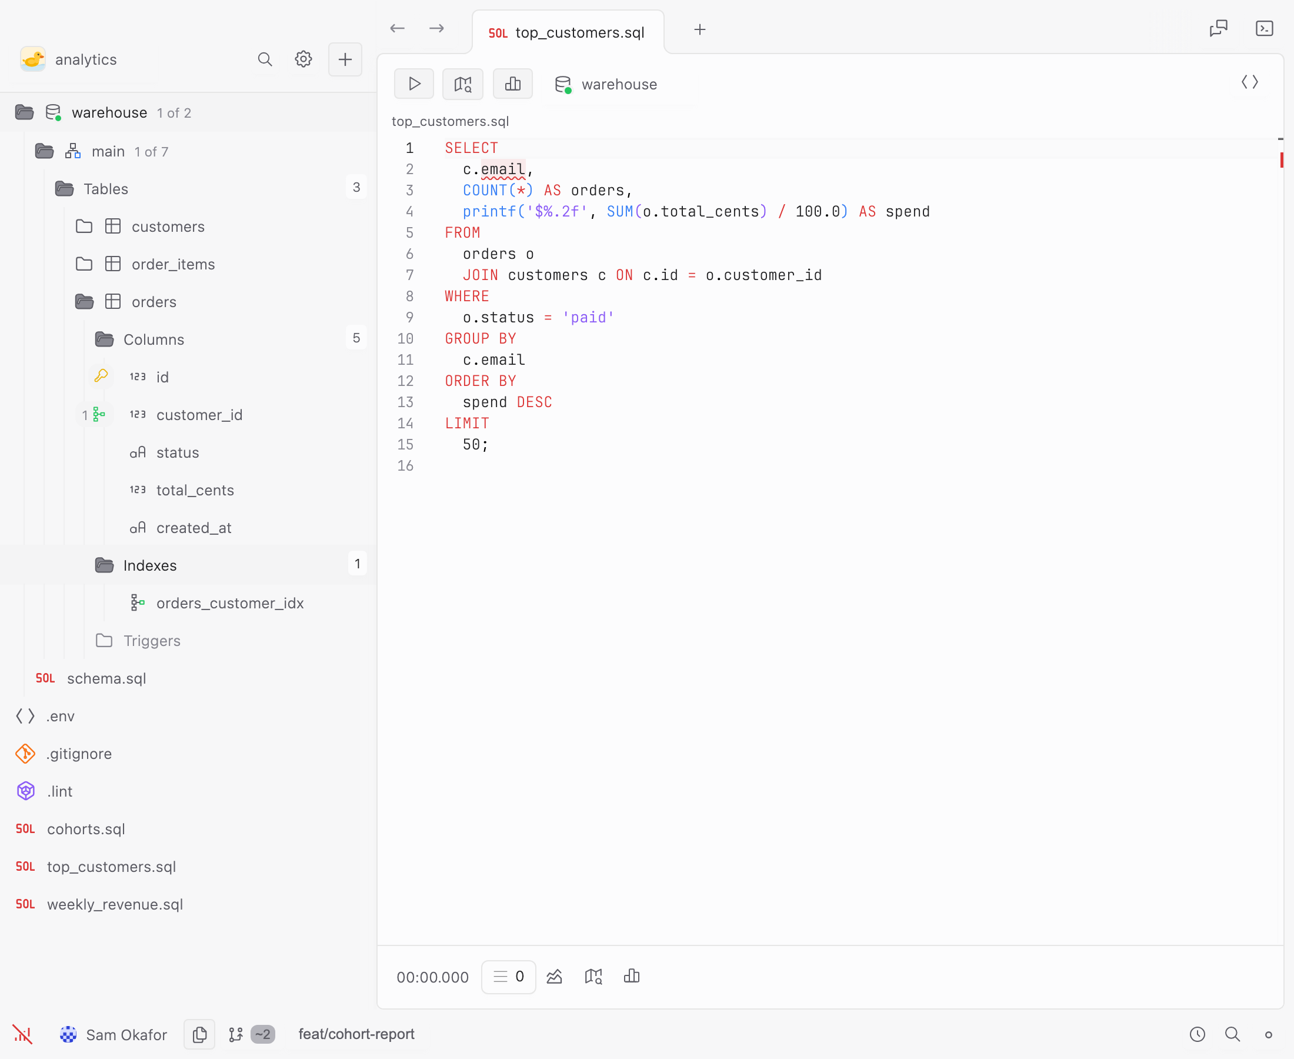Click the plus button in sidebar header

pyautogui.click(x=345, y=59)
